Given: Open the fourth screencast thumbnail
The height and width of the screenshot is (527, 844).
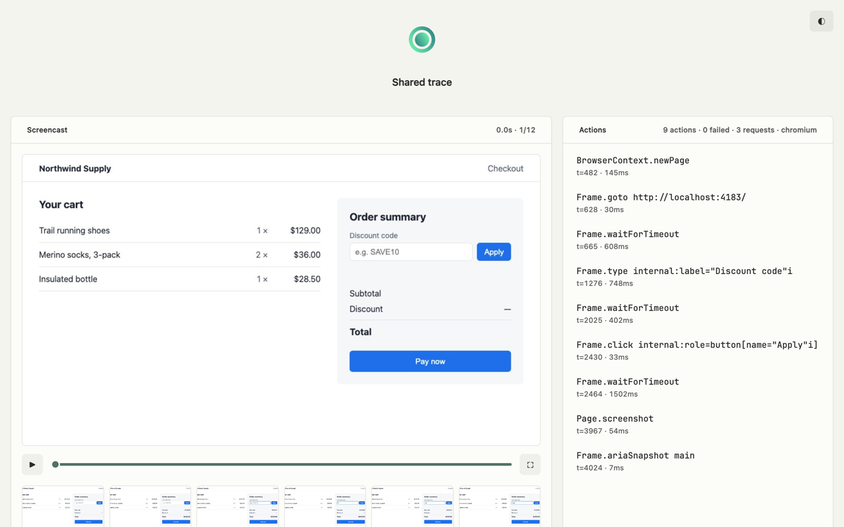Looking at the screenshot, I should click(x=325, y=507).
